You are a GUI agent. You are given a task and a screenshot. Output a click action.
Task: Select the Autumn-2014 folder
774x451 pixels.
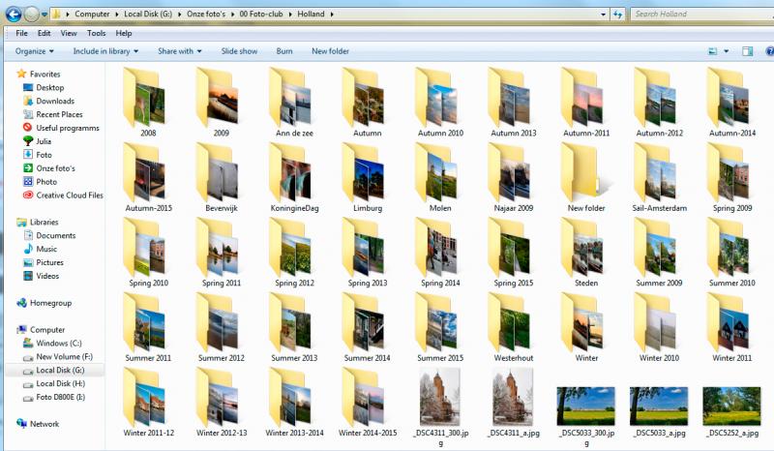[x=731, y=103]
